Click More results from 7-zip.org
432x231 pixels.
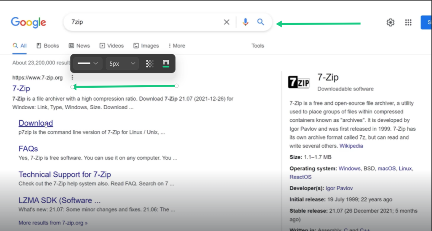(53, 223)
